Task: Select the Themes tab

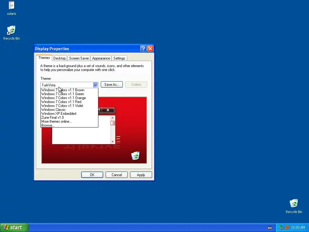Action: click(x=44, y=58)
